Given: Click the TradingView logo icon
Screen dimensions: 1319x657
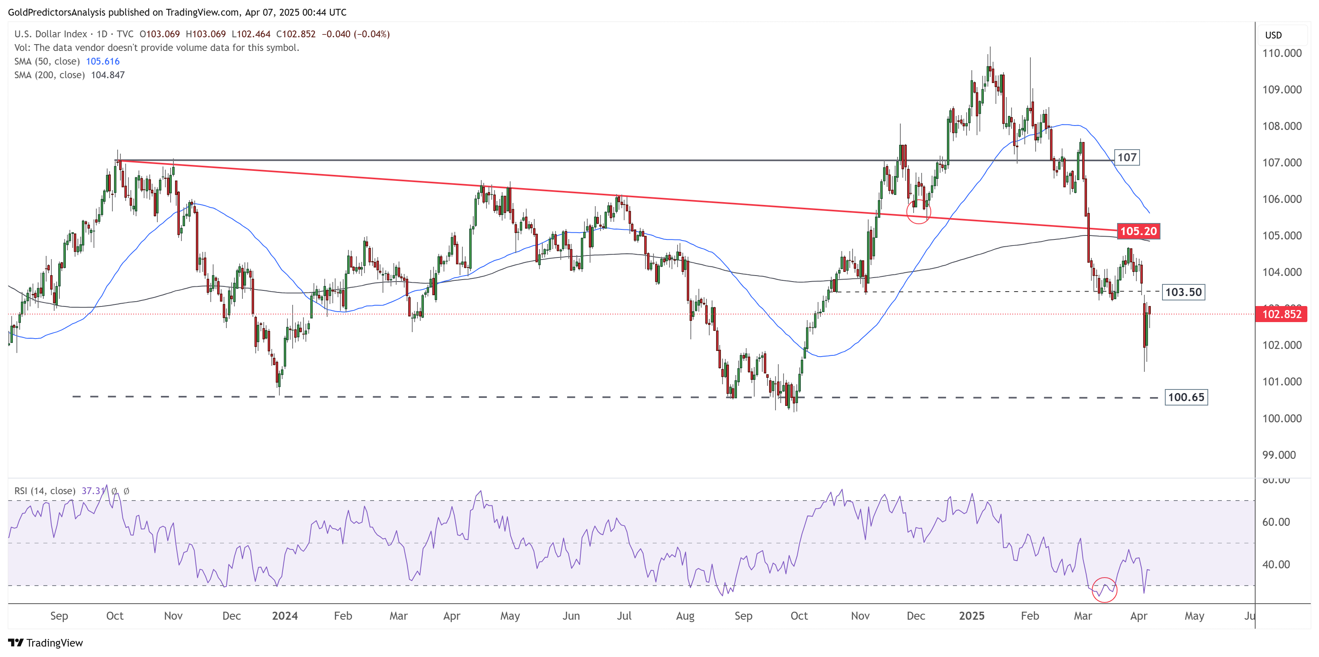Looking at the screenshot, I should coord(15,643).
